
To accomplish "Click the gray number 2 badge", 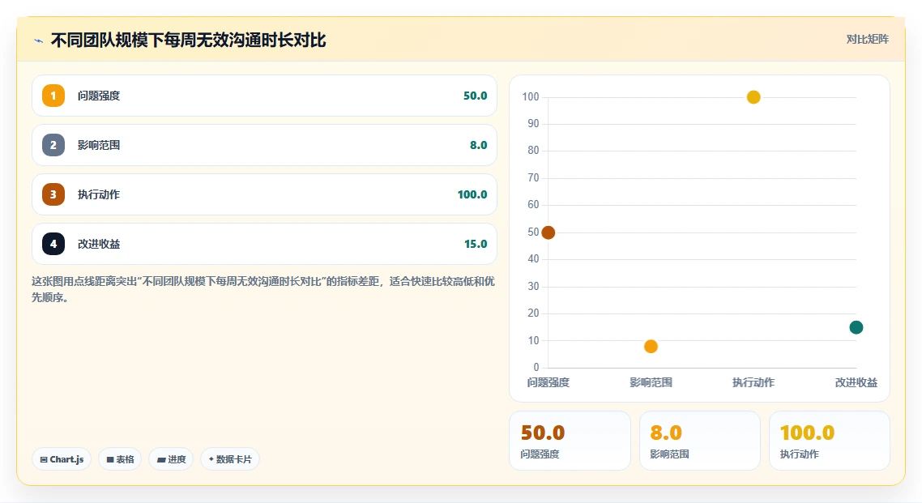I will pos(53,145).
